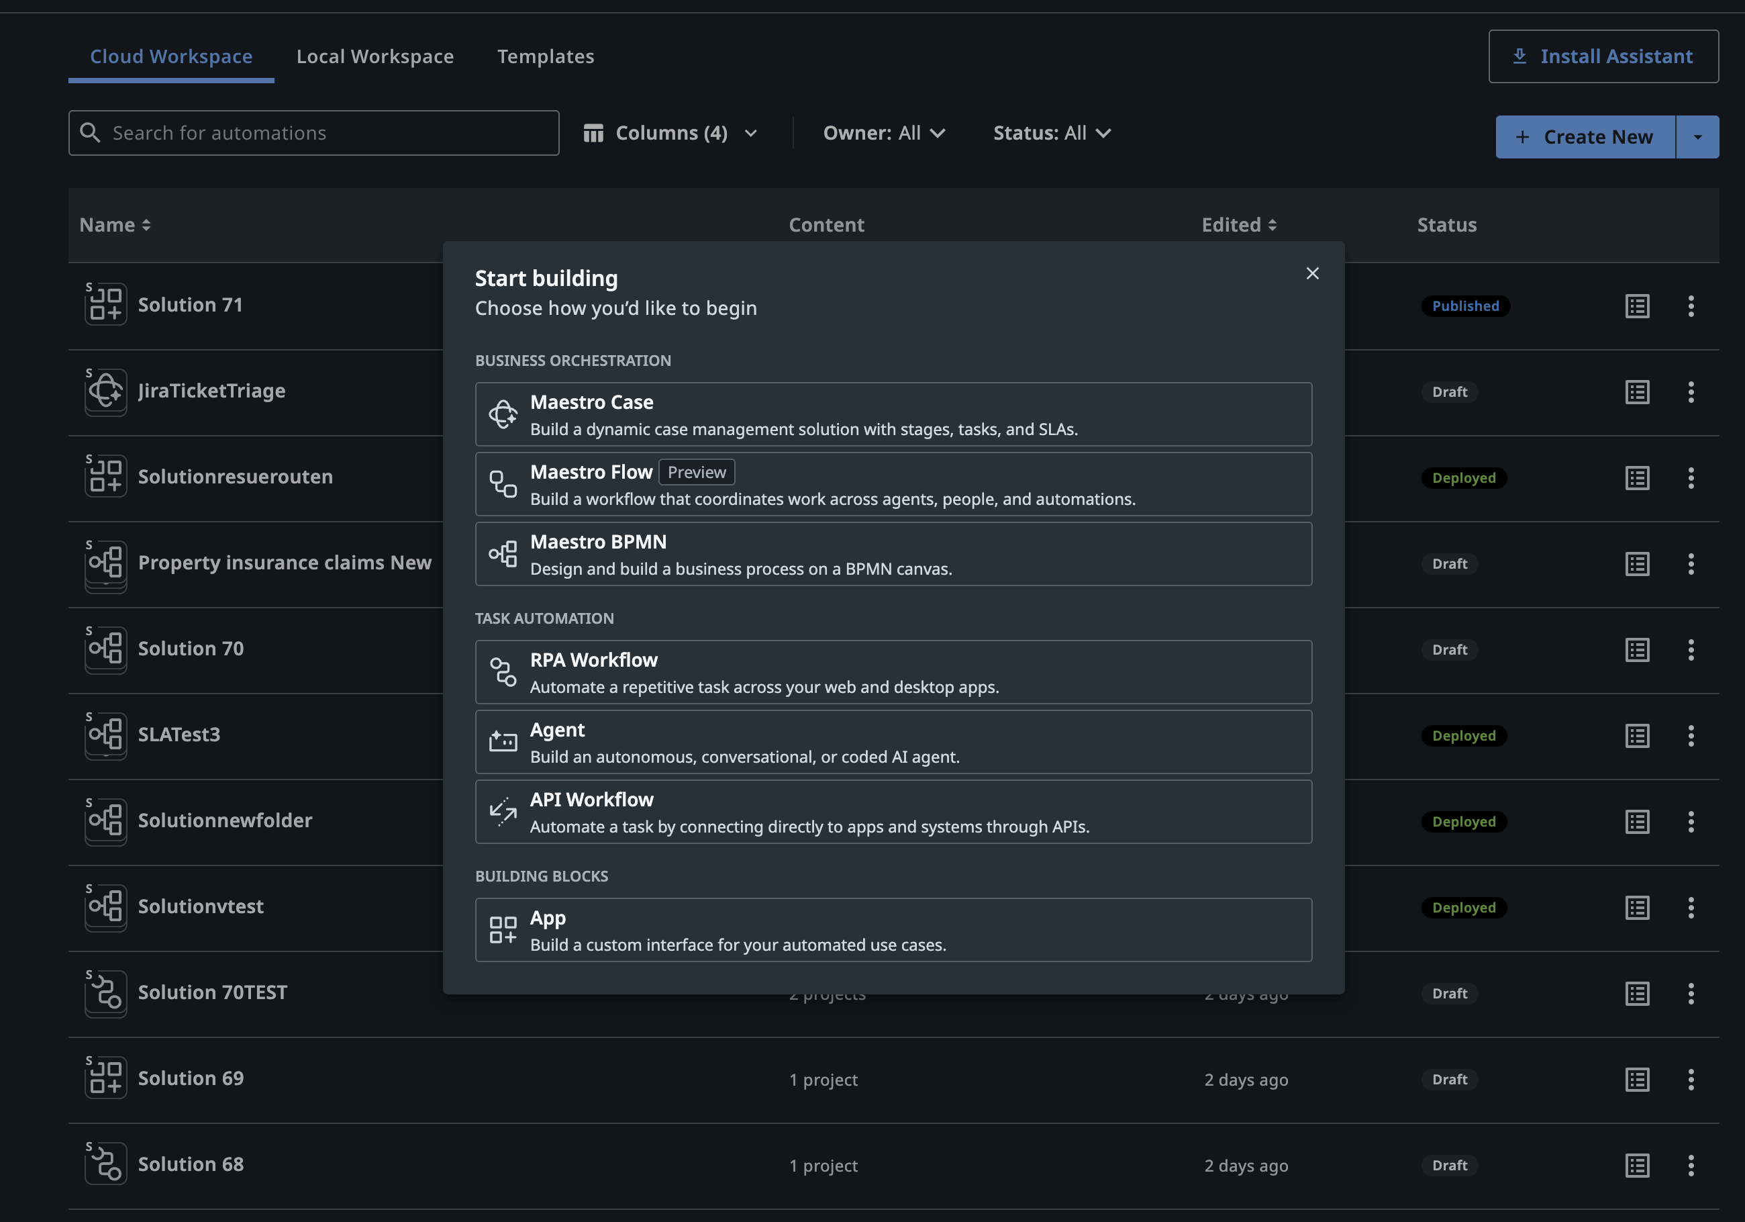The image size is (1745, 1222).
Task: Click the Deployed badge in SLATest3 row
Action: point(1464,736)
